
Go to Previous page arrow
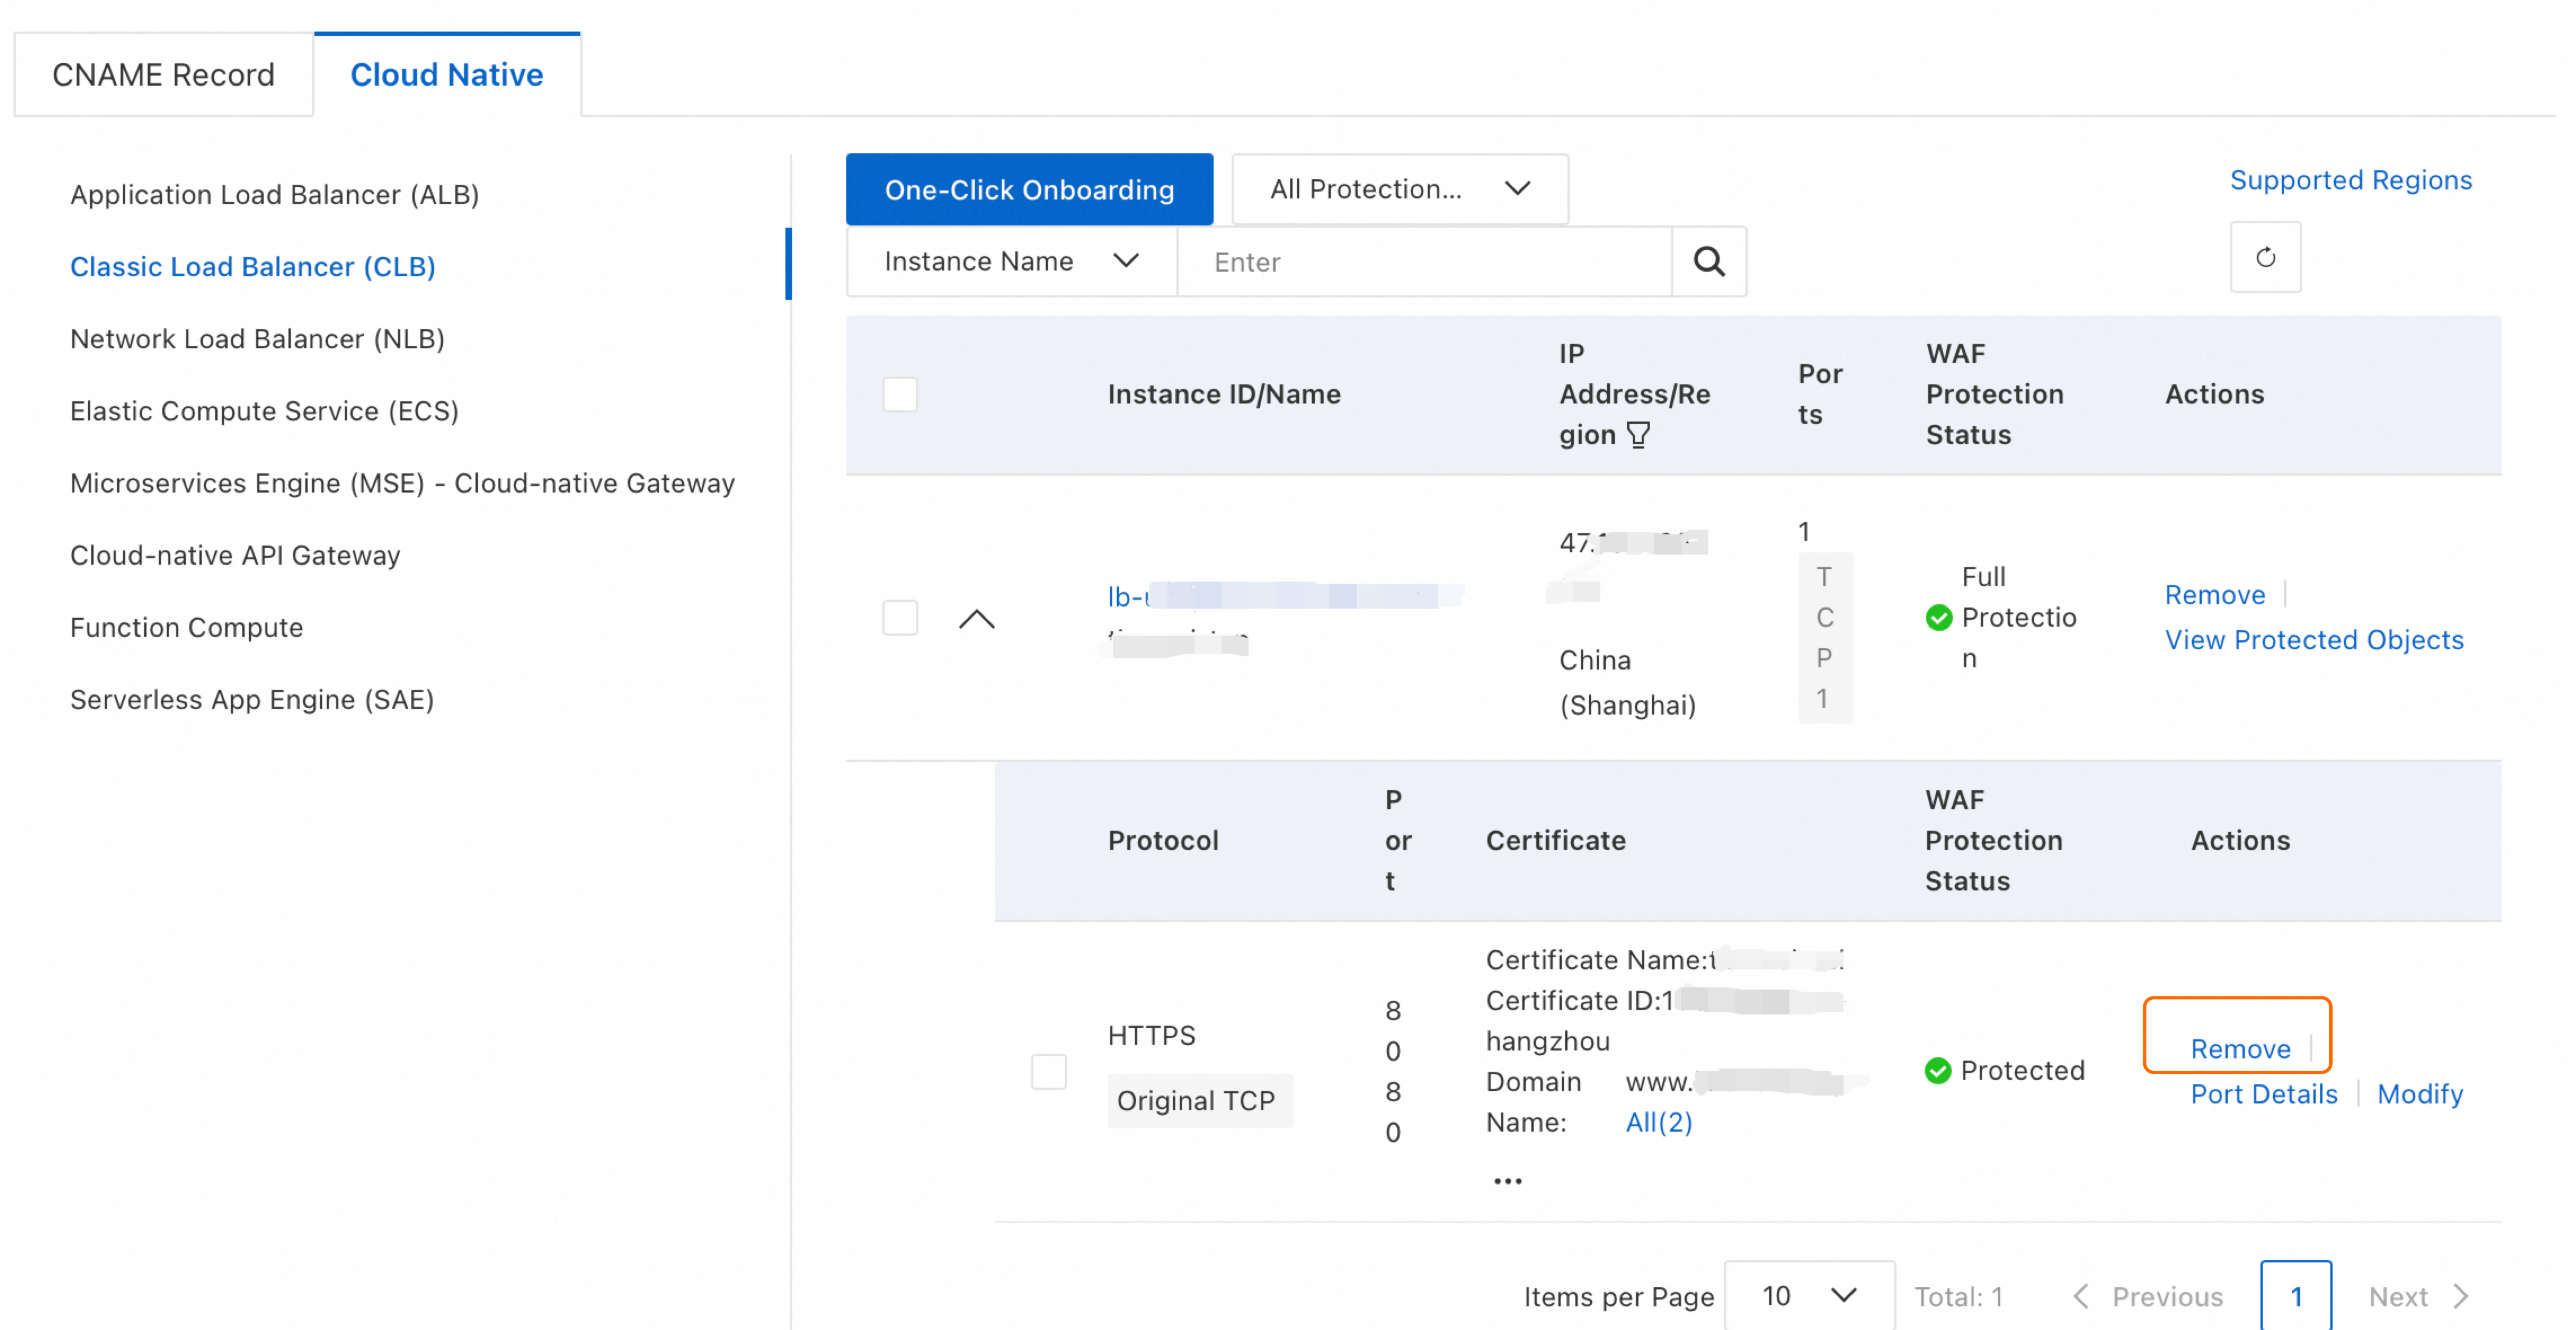tap(2081, 1296)
